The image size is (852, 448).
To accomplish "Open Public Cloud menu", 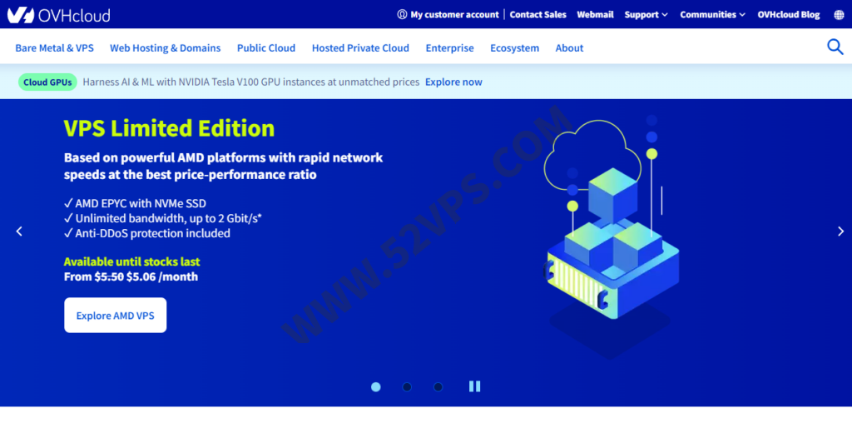I will pos(266,47).
